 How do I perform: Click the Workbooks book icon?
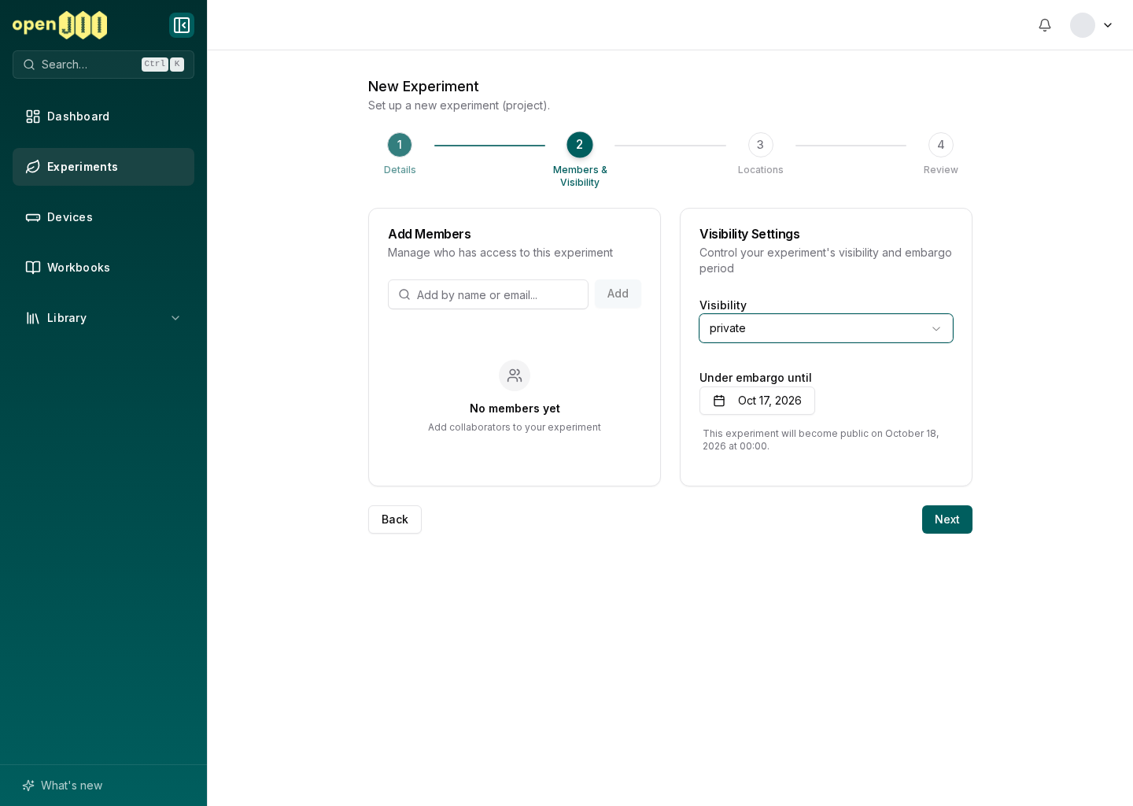33,268
